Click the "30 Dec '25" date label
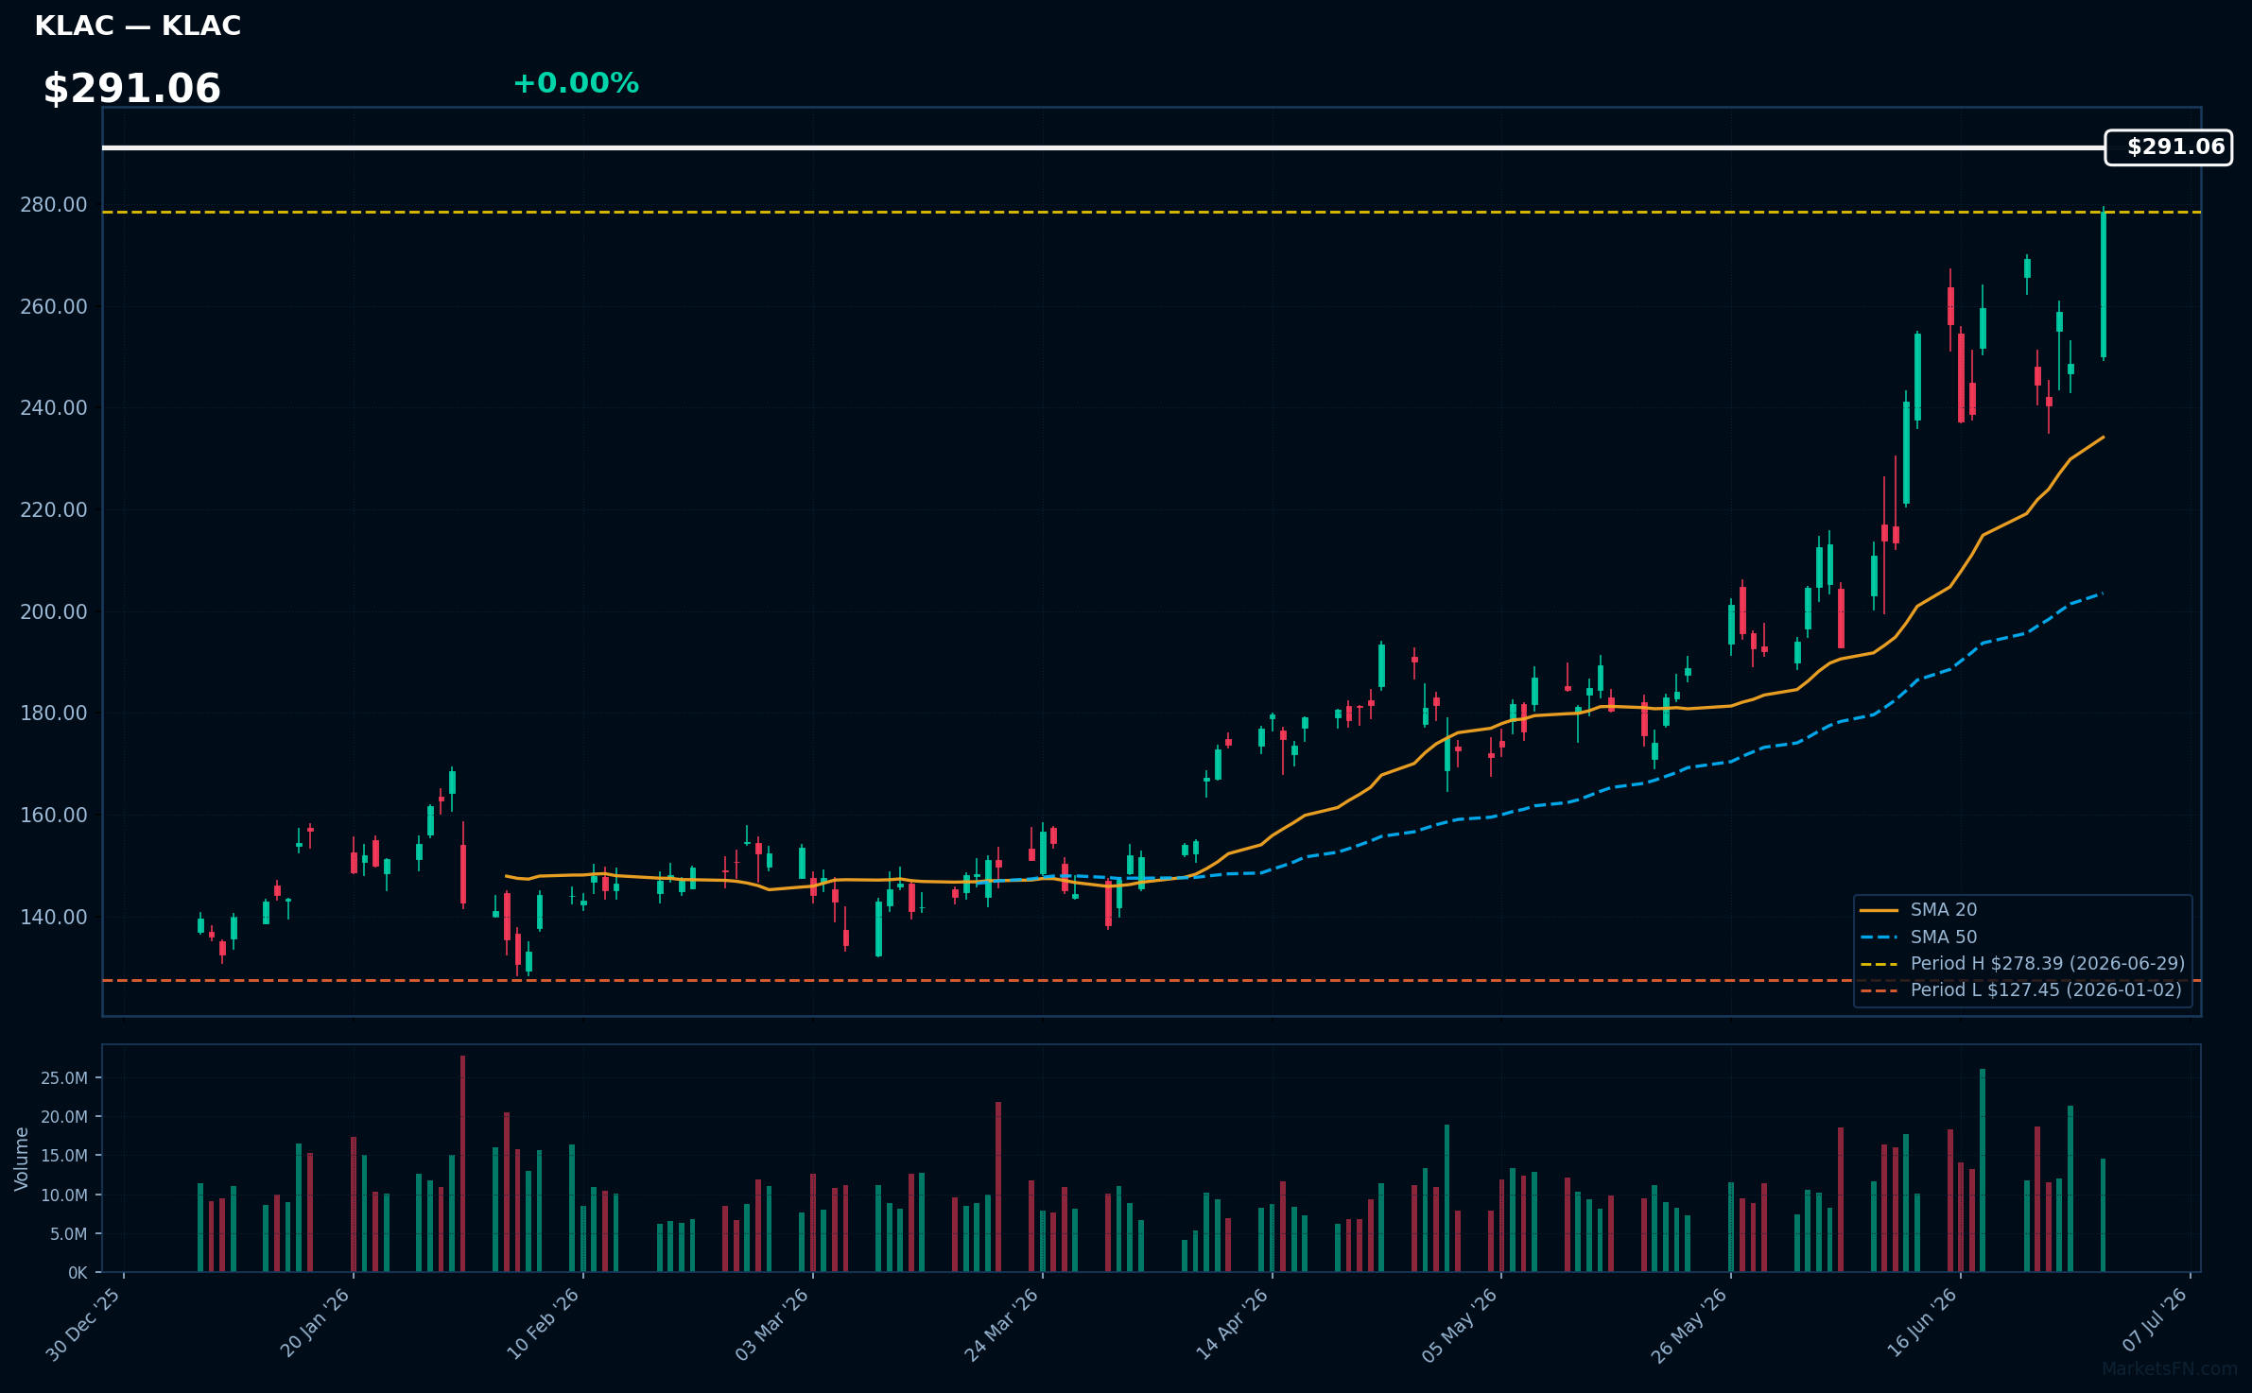 (x=84, y=1324)
